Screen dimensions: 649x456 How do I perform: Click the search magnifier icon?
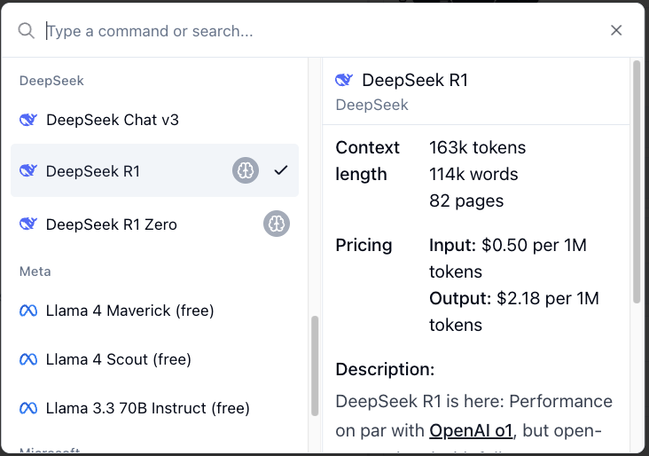pyautogui.click(x=26, y=31)
